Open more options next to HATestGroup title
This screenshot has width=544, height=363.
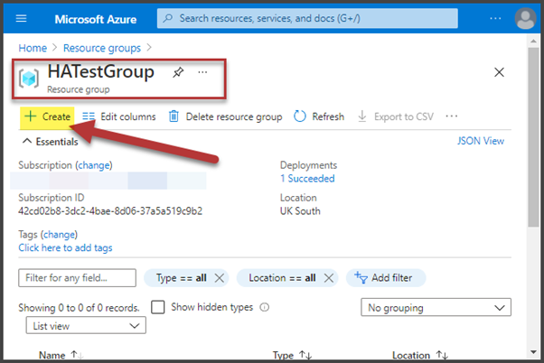pyautogui.click(x=202, y=72)
